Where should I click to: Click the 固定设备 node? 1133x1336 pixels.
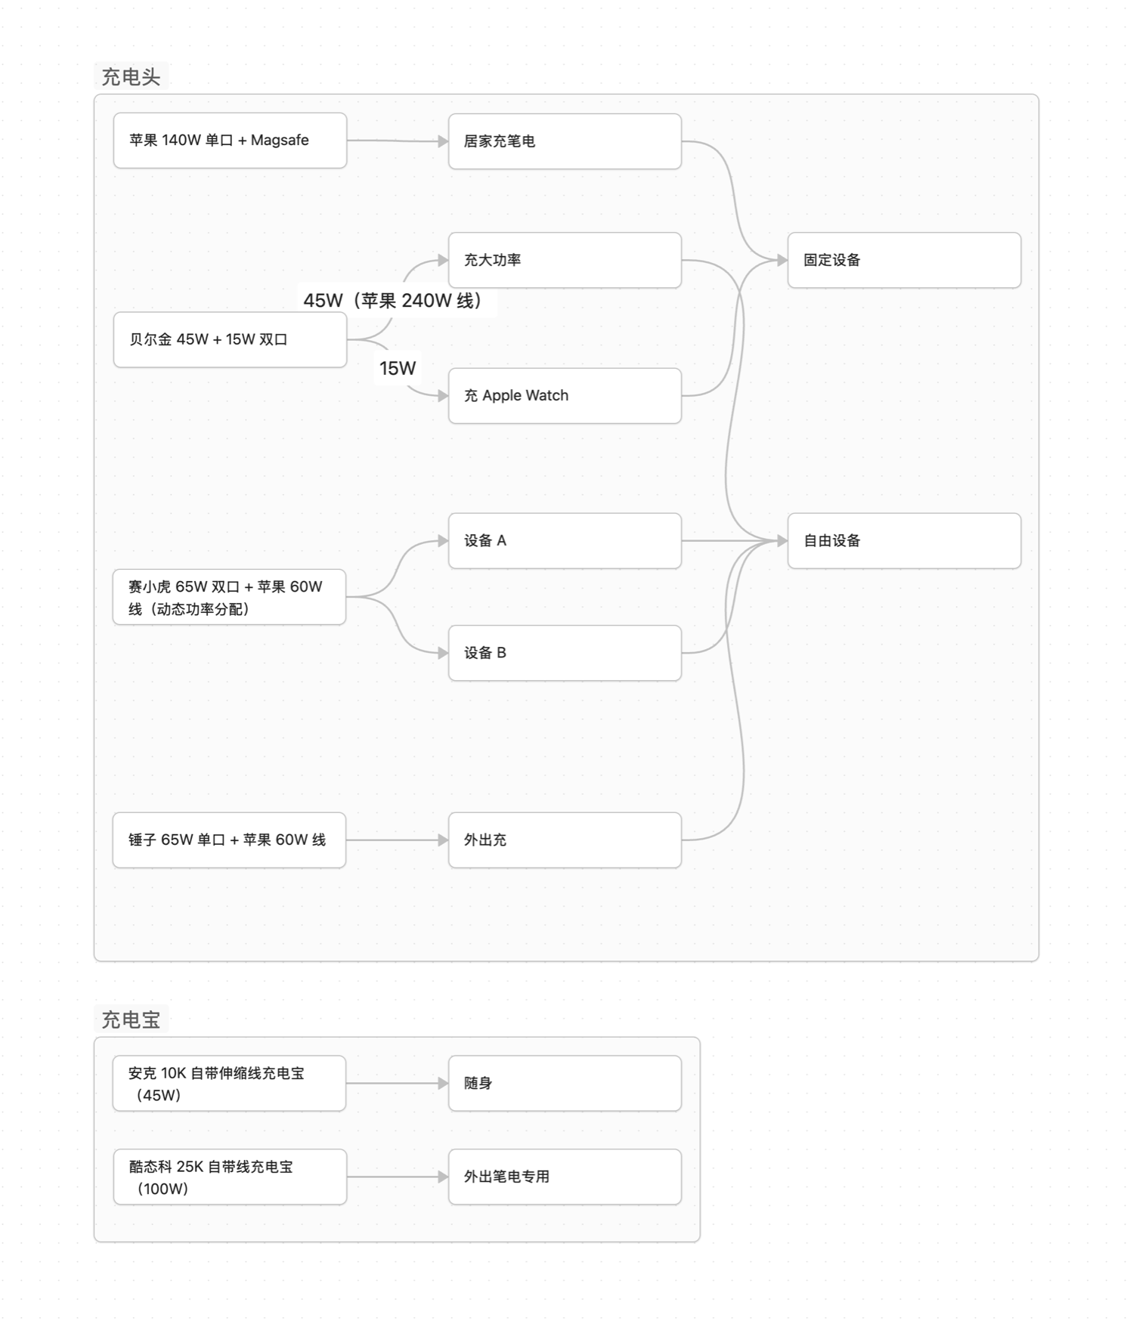[x=904, y=260]
